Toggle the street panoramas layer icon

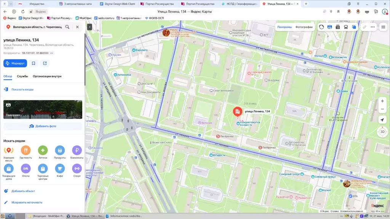(x=329, y=27)
